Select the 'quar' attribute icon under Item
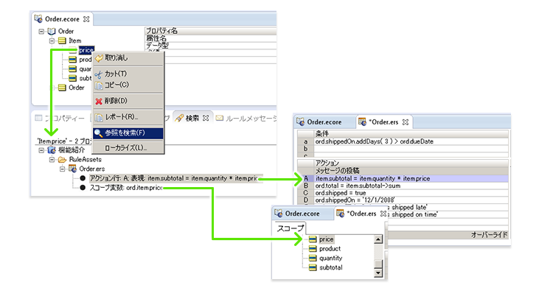This screenshot has width=553, height=288. pyautogui.click(x=73, y=69)
